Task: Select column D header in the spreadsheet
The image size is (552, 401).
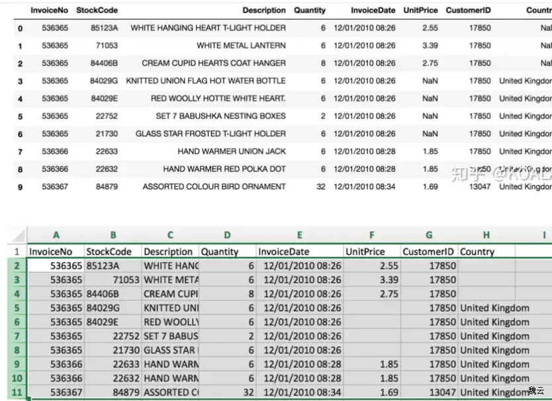Action: [x=228, y=235]
